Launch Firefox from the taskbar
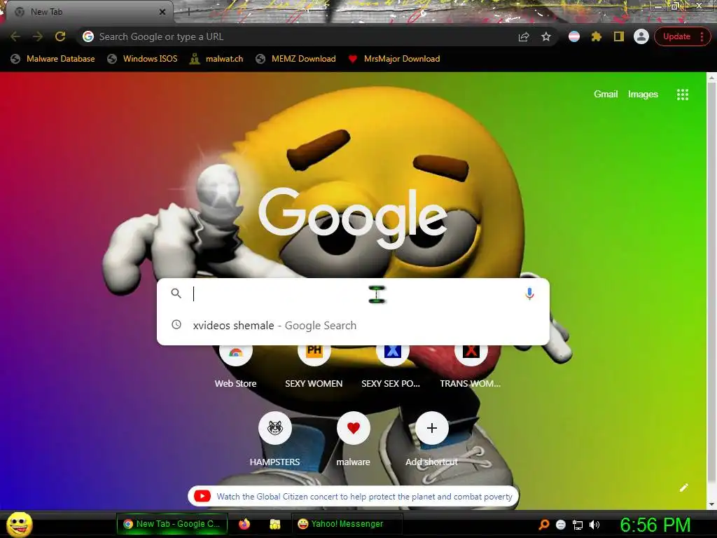Viewport: 717px width, 538px height. [x=244, y=524]
